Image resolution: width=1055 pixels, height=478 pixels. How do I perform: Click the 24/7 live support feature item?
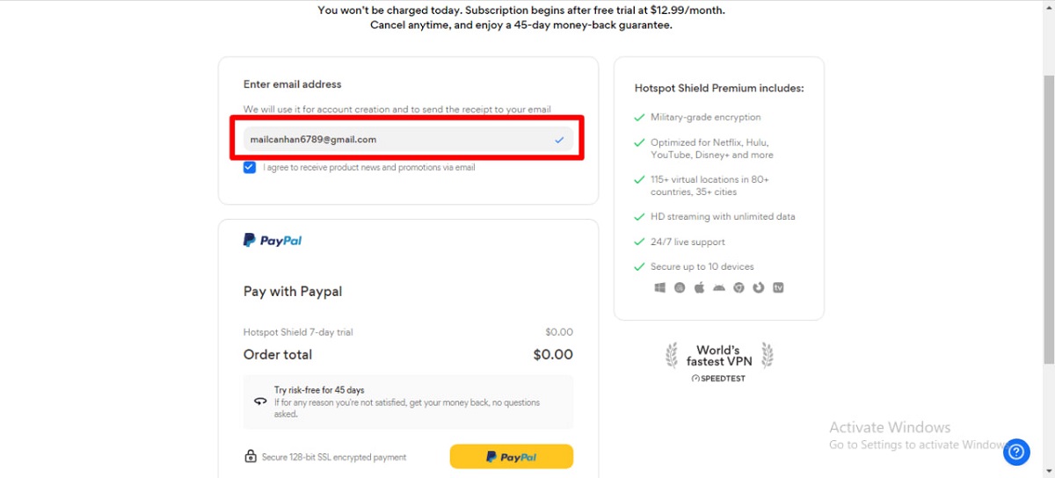[x=688, y=242]
